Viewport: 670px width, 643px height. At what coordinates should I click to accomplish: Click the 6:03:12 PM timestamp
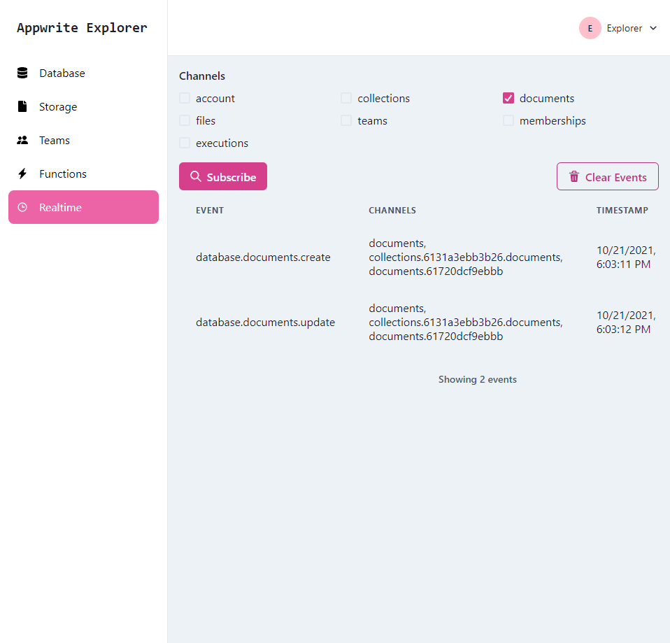coord(623,329)
